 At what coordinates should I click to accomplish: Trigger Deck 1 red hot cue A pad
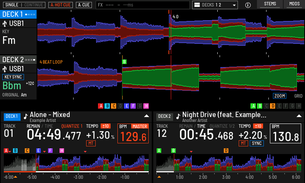pos(101,106)
